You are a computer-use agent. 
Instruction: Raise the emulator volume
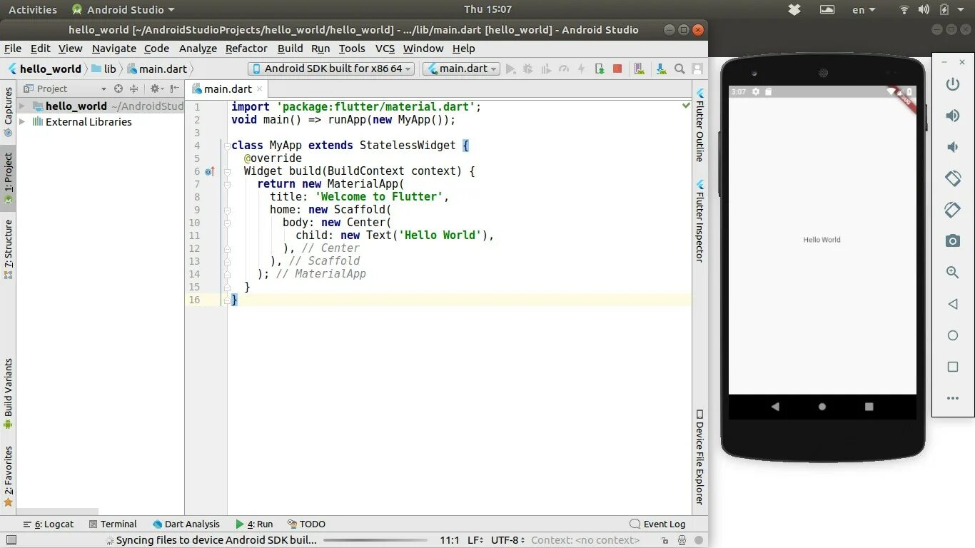tap(953, 116)
